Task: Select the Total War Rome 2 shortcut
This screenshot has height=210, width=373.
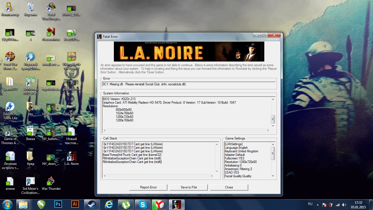Action: [10, 61]
